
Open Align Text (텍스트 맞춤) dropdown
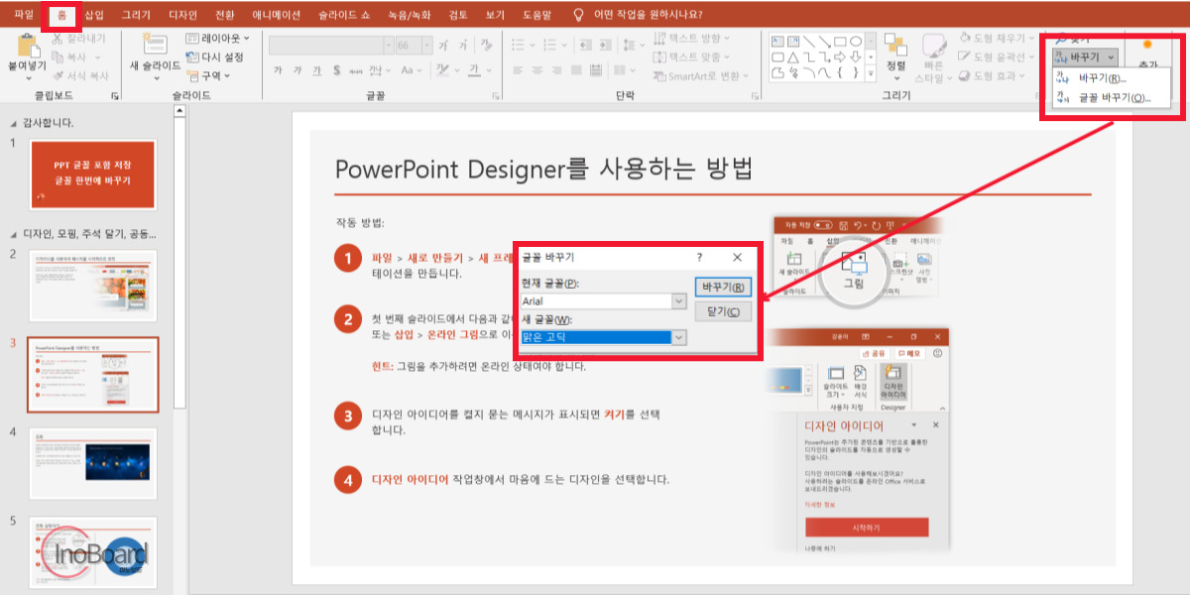(692, 58)
